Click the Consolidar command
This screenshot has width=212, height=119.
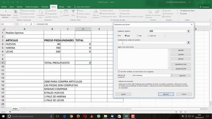(x=125, y=11)
